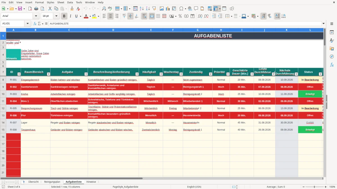Click Clone Formatting paintbrush icon

(72, 9)
